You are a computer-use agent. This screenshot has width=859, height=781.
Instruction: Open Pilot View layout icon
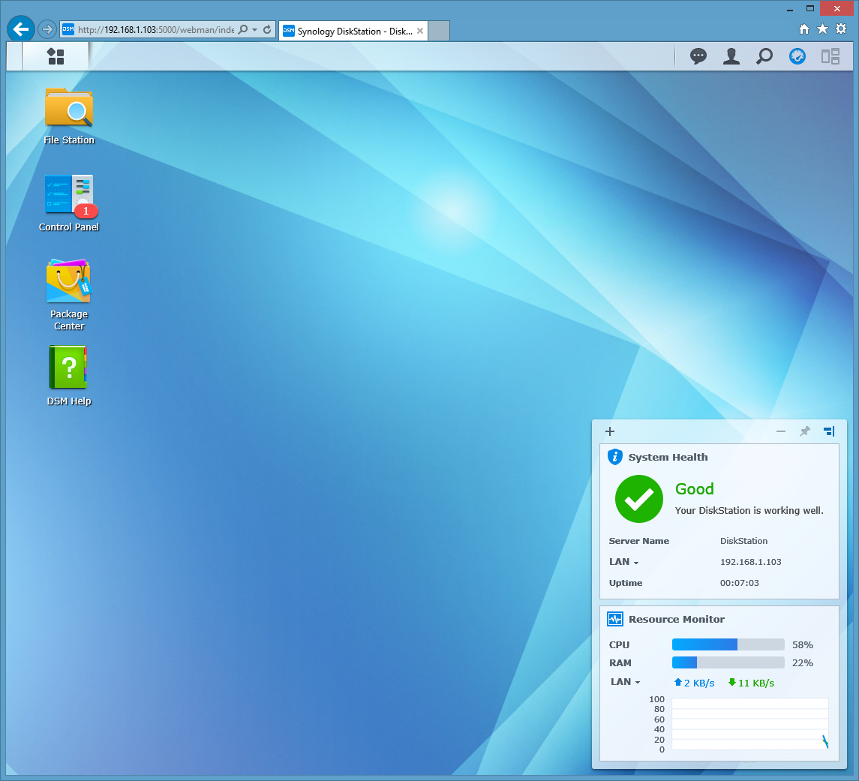click(x=830, y=56)
